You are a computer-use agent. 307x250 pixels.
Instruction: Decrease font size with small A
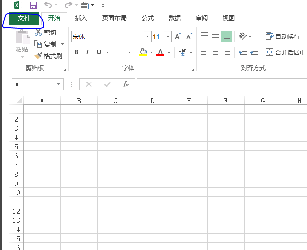click(x=190, y=36)
